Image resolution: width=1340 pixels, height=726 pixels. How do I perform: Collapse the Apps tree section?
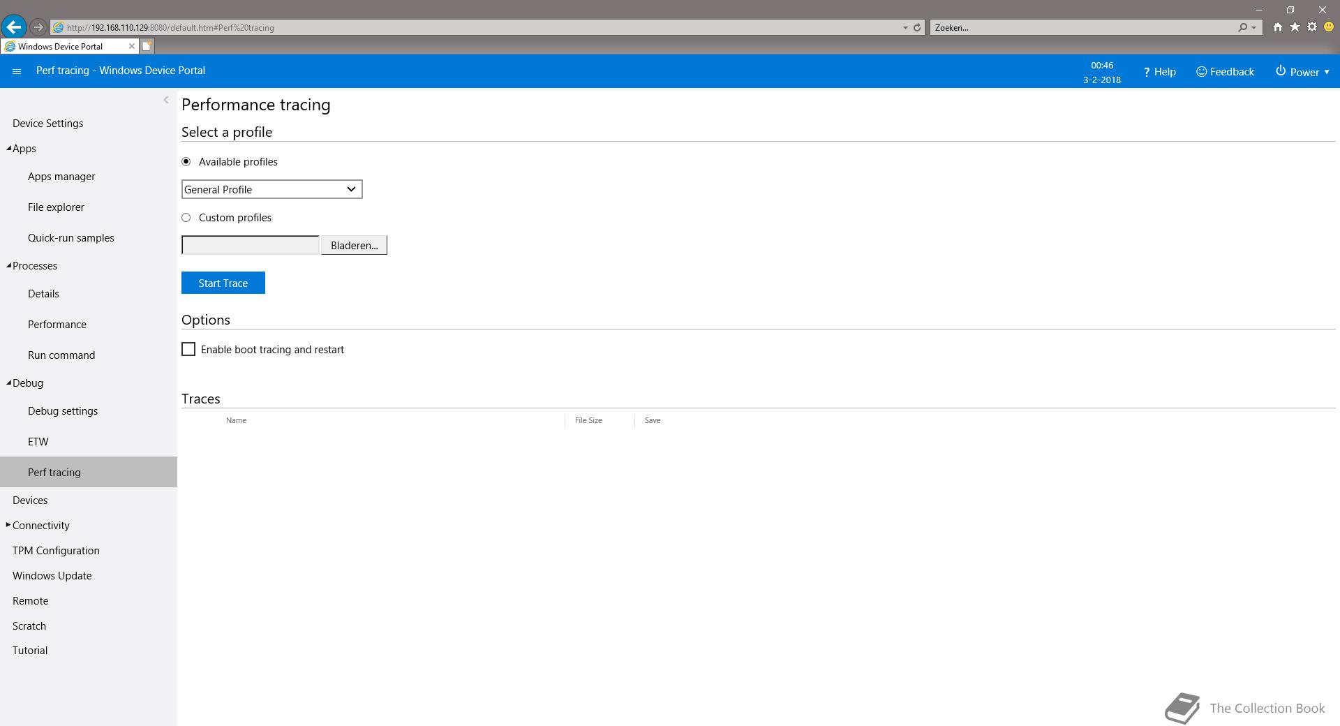[9, 148]
